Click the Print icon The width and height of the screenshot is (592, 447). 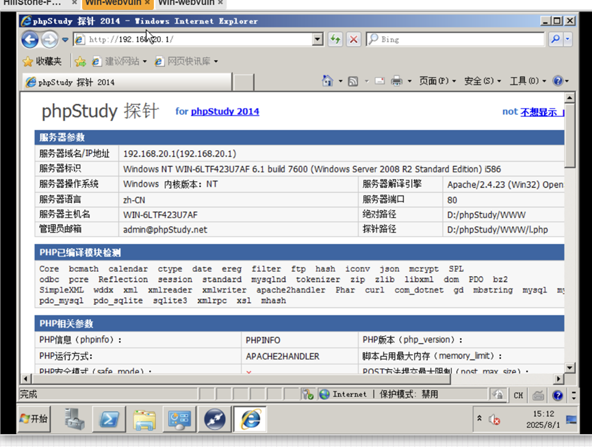coord(396,81)
